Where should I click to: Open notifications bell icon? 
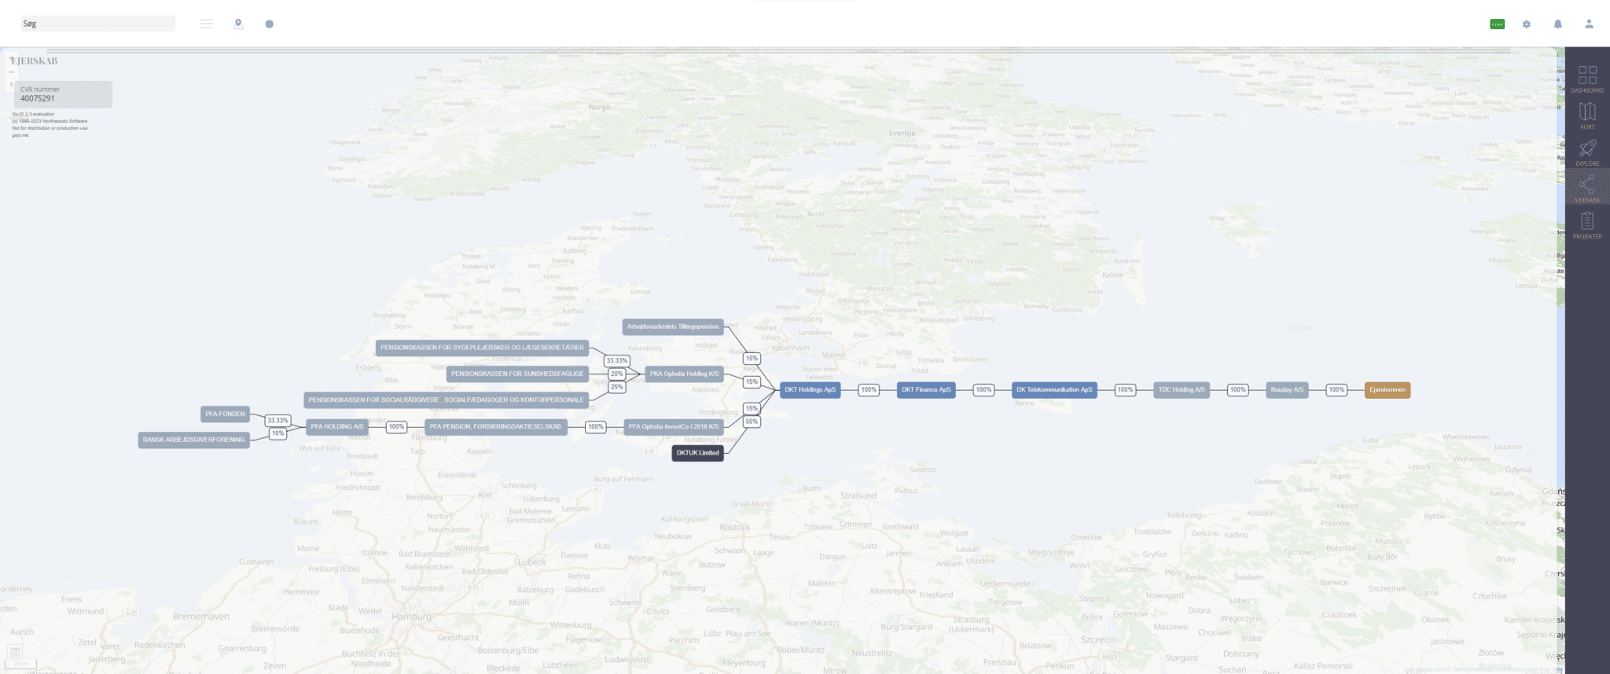1558,24
